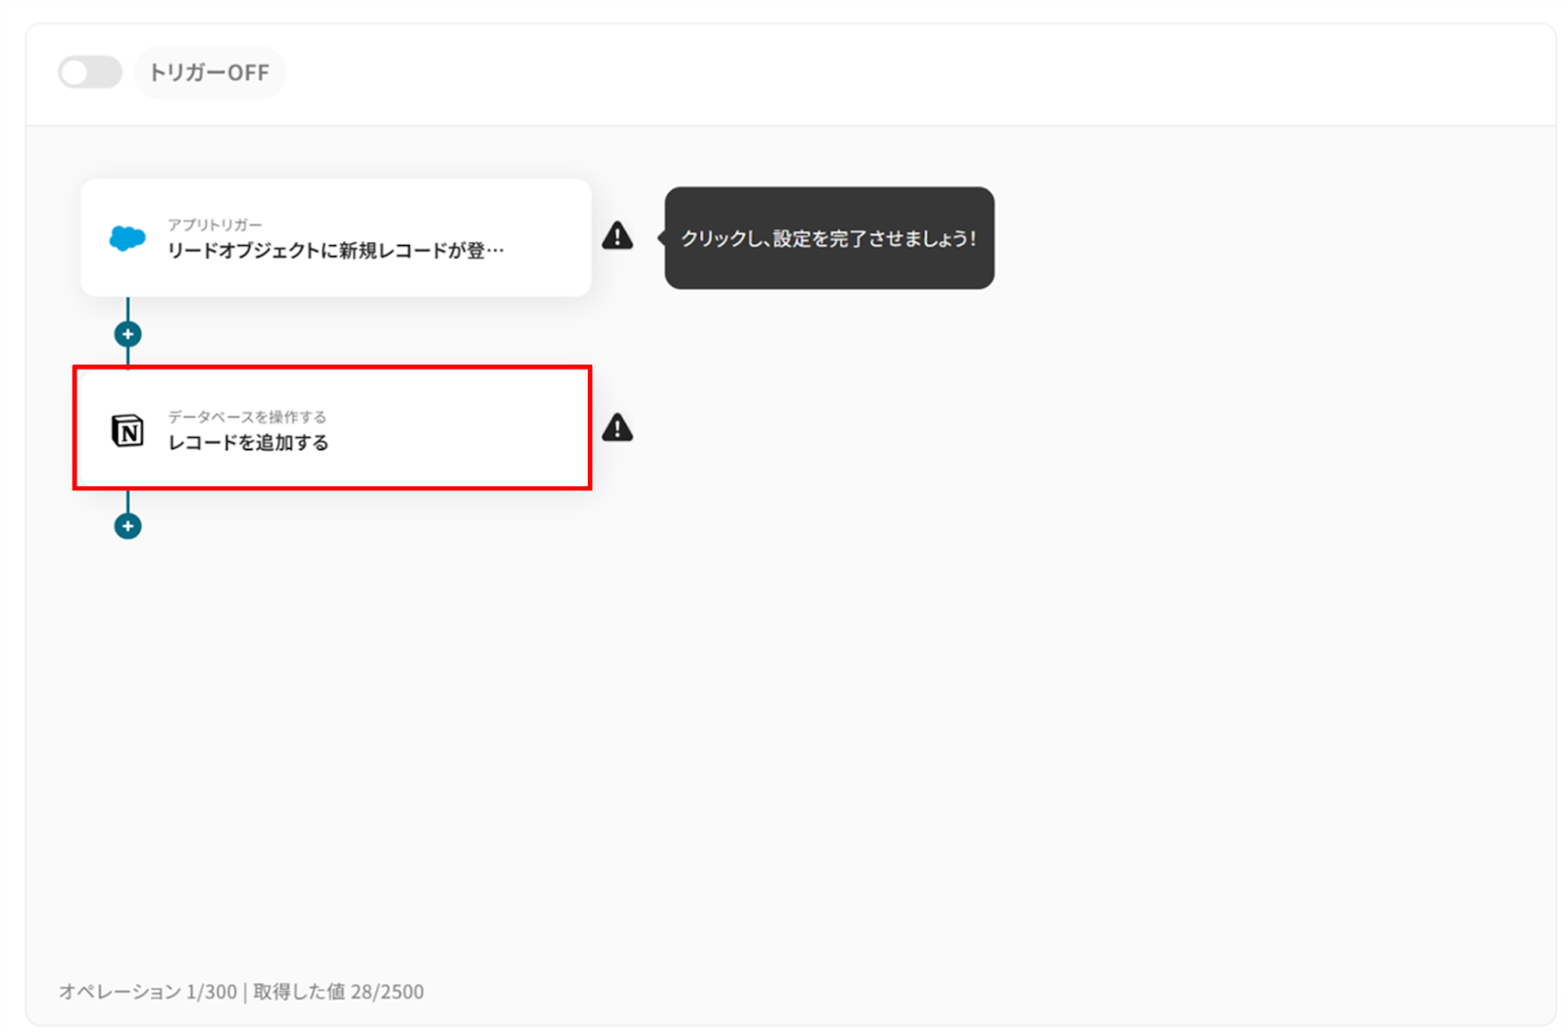
Task: Click the トリガーOFF status label
Action: [209, 73]
